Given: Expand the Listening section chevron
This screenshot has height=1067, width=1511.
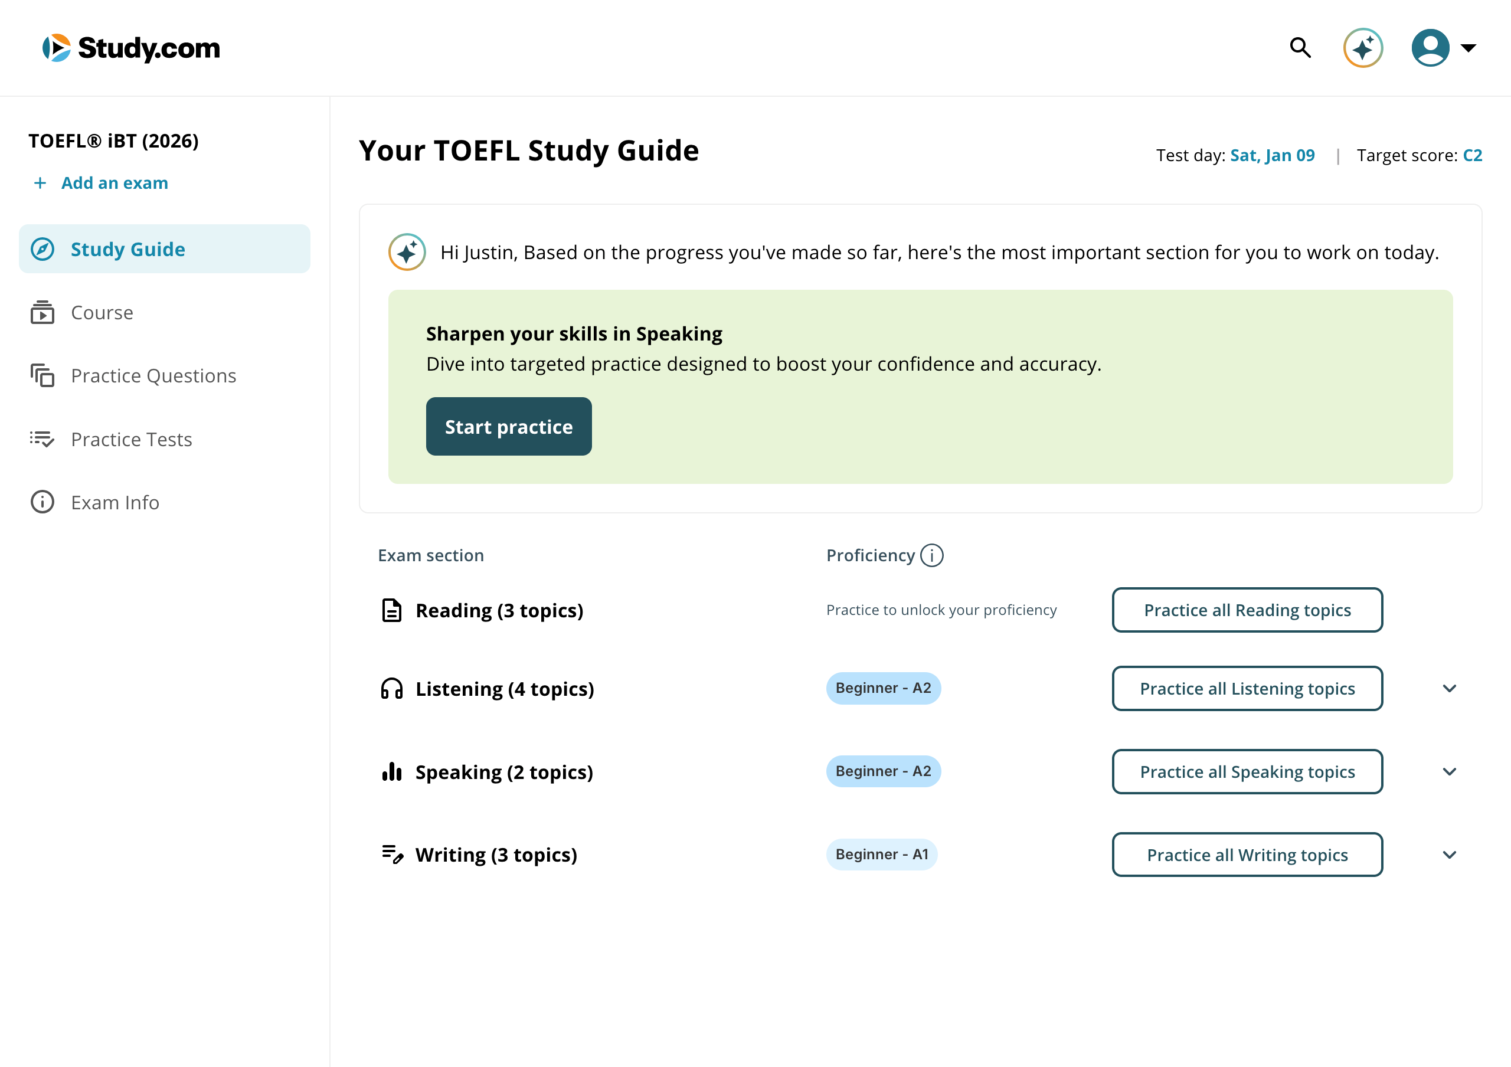Looking at the screenshot, I should 1450,689.
